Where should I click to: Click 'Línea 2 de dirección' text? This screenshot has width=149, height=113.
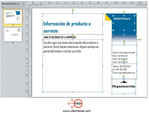pyautogui.click(x=120, y=56)
